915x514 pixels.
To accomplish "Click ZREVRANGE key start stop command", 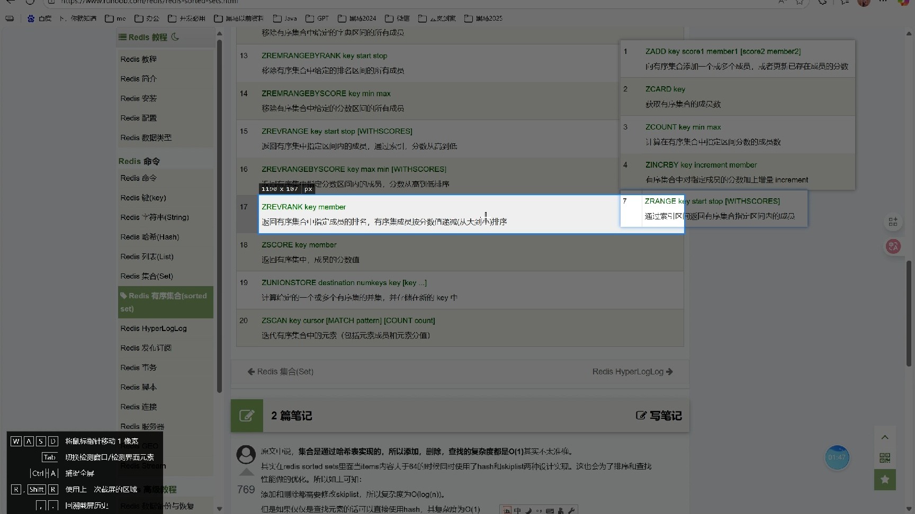I will tap(337, 131).
